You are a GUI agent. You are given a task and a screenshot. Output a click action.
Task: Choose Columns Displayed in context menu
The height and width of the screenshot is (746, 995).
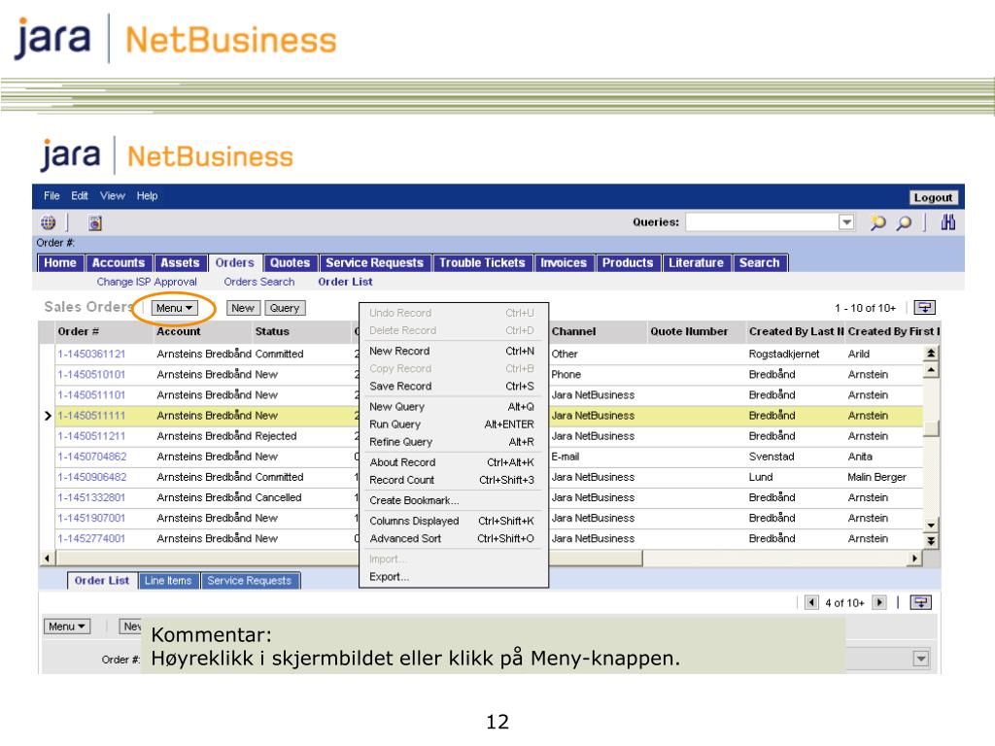pyautogui.click(x=452, y=521)
